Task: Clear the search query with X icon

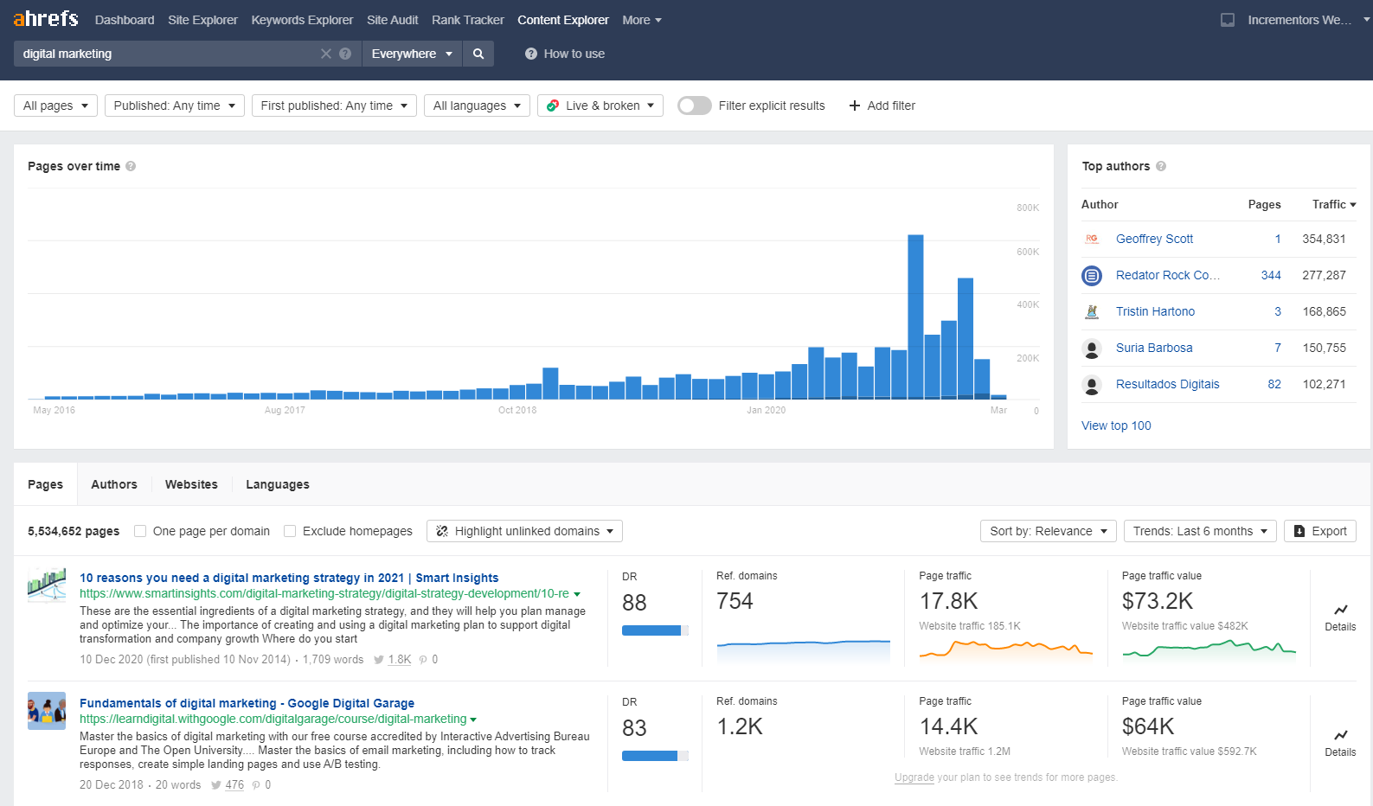Action: pyautogui.click(x=326, y=54)
